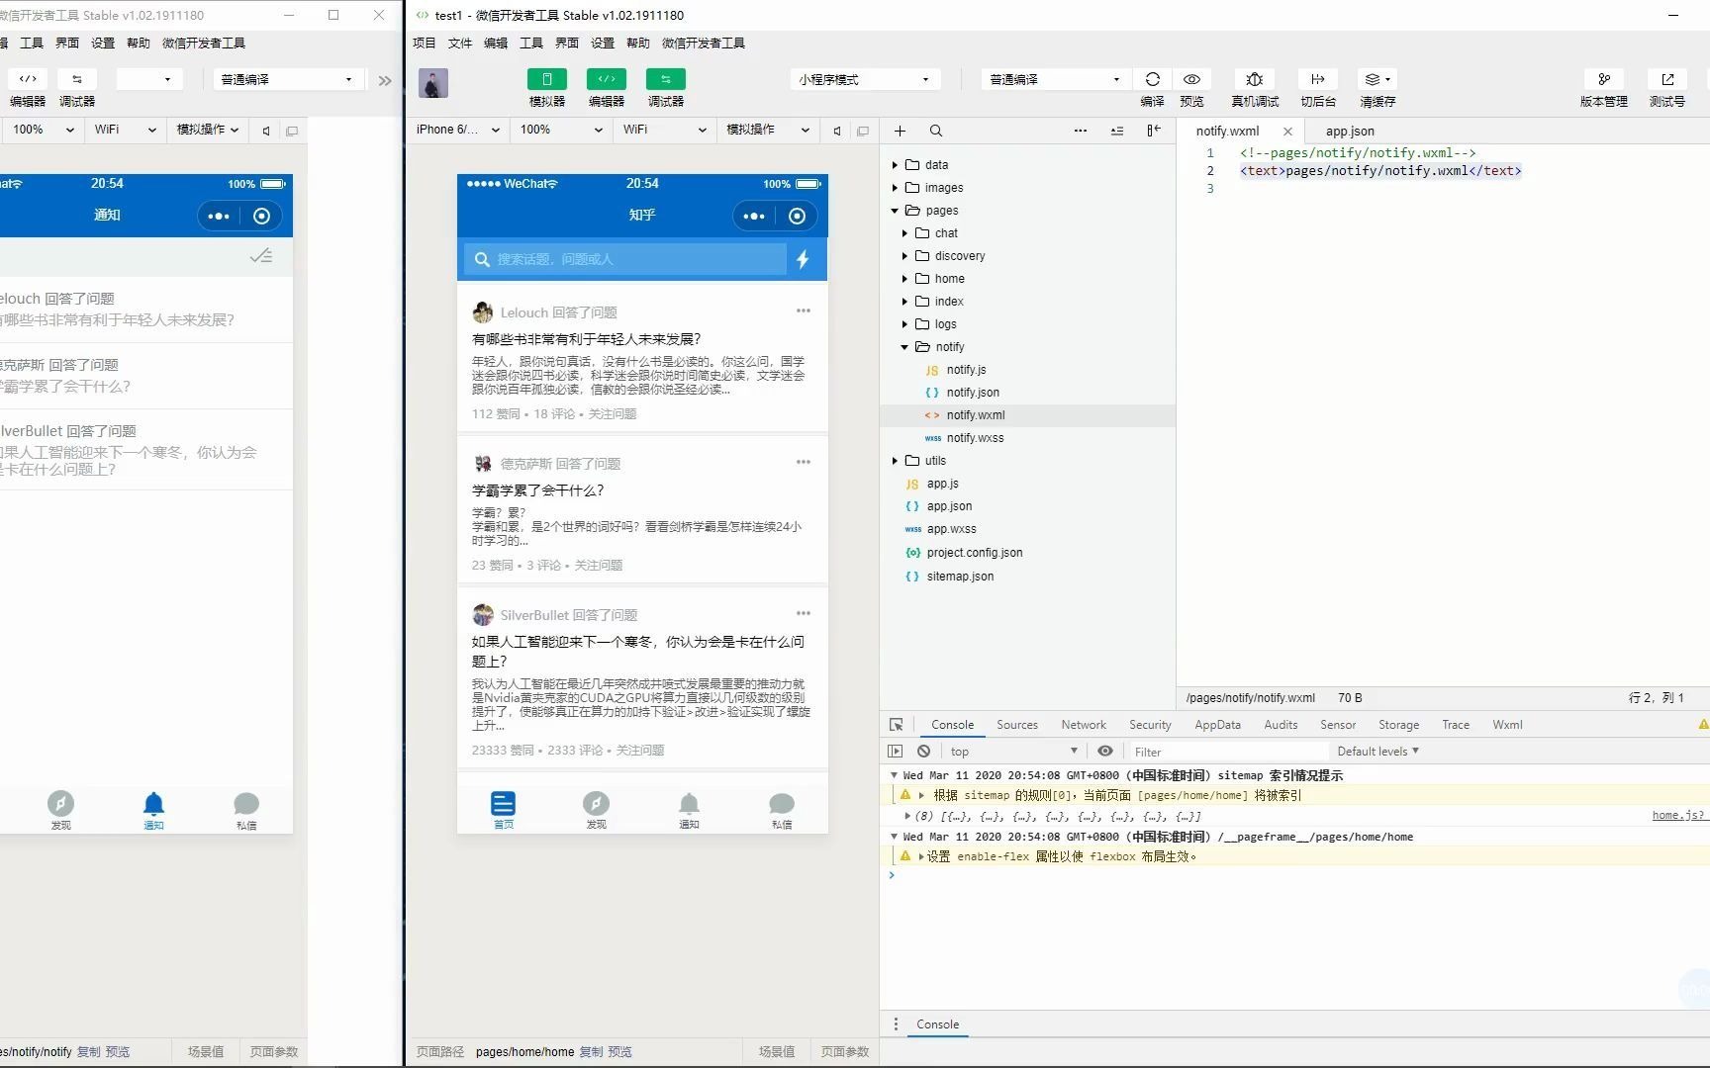Open notify.js file in tree
The width and height of the screenshot is (1710, 1068).
pyautogui.click(x=966, y=370)
